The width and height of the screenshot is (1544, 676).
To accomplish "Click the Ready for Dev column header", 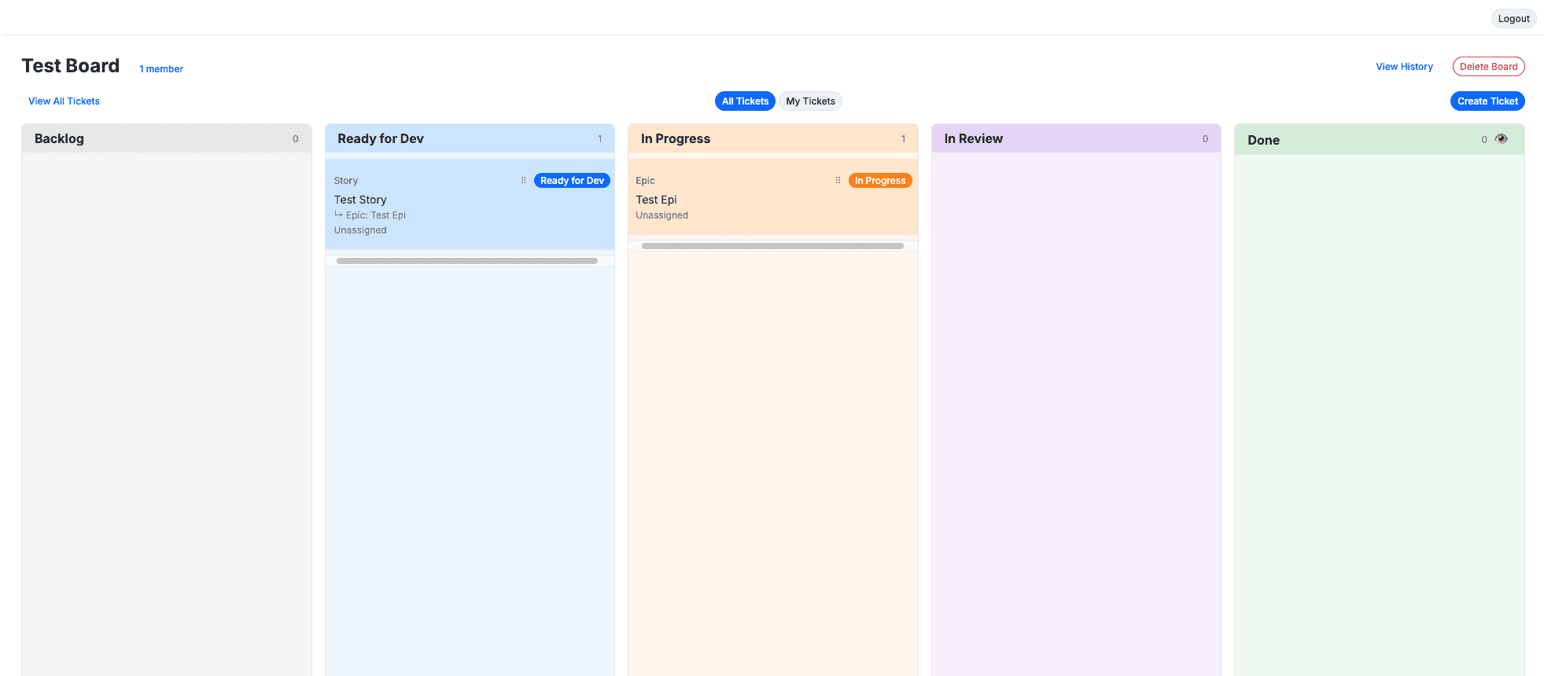I will (470, 138).
